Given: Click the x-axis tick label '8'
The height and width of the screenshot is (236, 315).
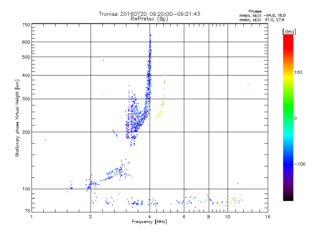Looking at the screenshot, I should click(209, 217).
